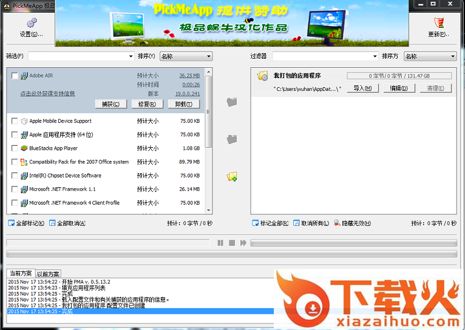465x330 pixels.
Task: Click upper gray capture package icon
Action: click(x=232, y=102)
